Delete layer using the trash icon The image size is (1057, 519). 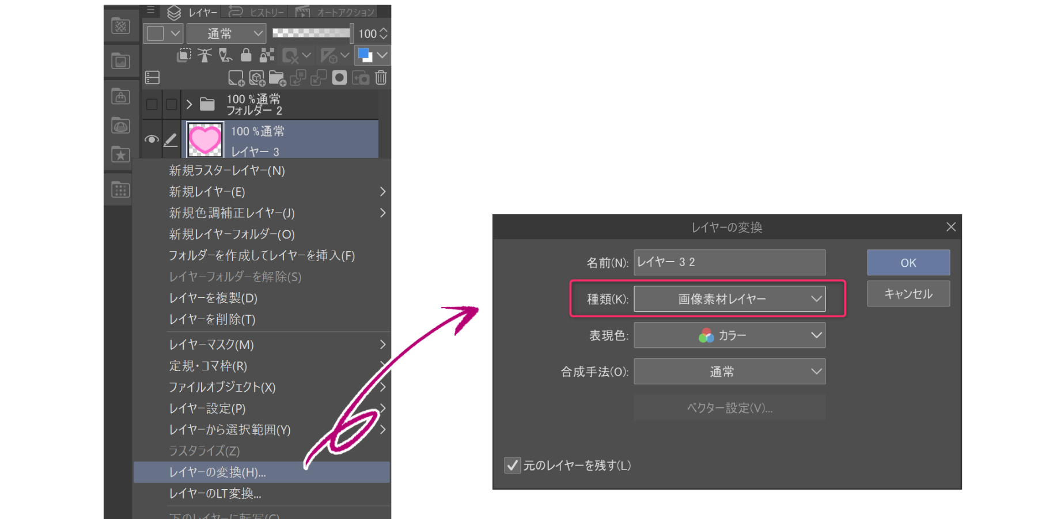coord(381,78)
